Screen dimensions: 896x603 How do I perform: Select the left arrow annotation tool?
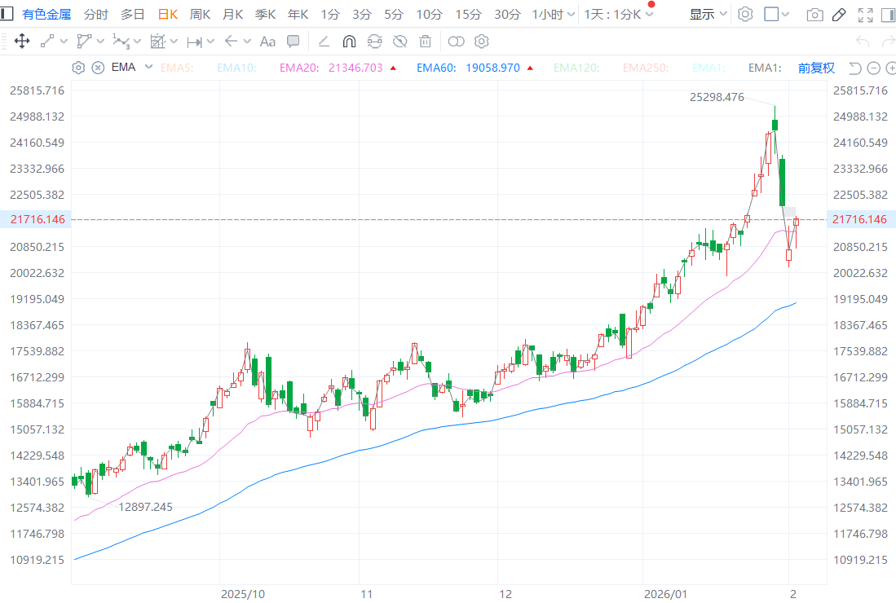pos(231,41)
